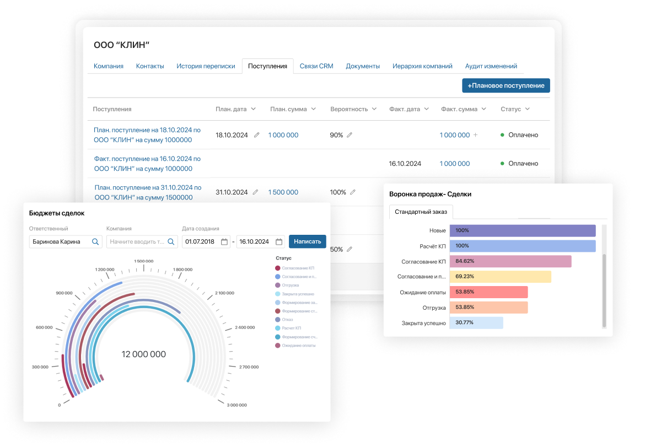Click the plus icon next to fact sum 1 000 000
The width and height of the screenshot is (645, 447).
pyautogui.click(x=475, y=134)
